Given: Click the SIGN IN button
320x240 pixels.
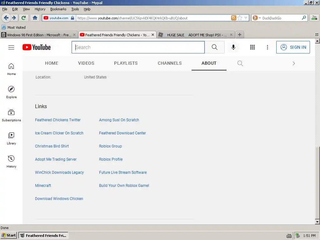Looking at the screenshot, I should (293, 47).
